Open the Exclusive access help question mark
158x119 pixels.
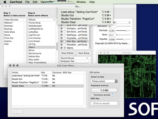[112, 95]
